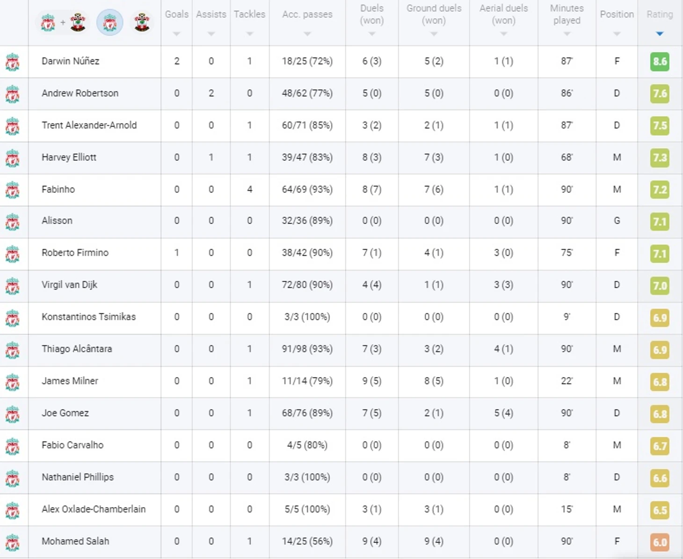
Task: Click Liverpool crest beside Fabinho
Action: point(13,190)
